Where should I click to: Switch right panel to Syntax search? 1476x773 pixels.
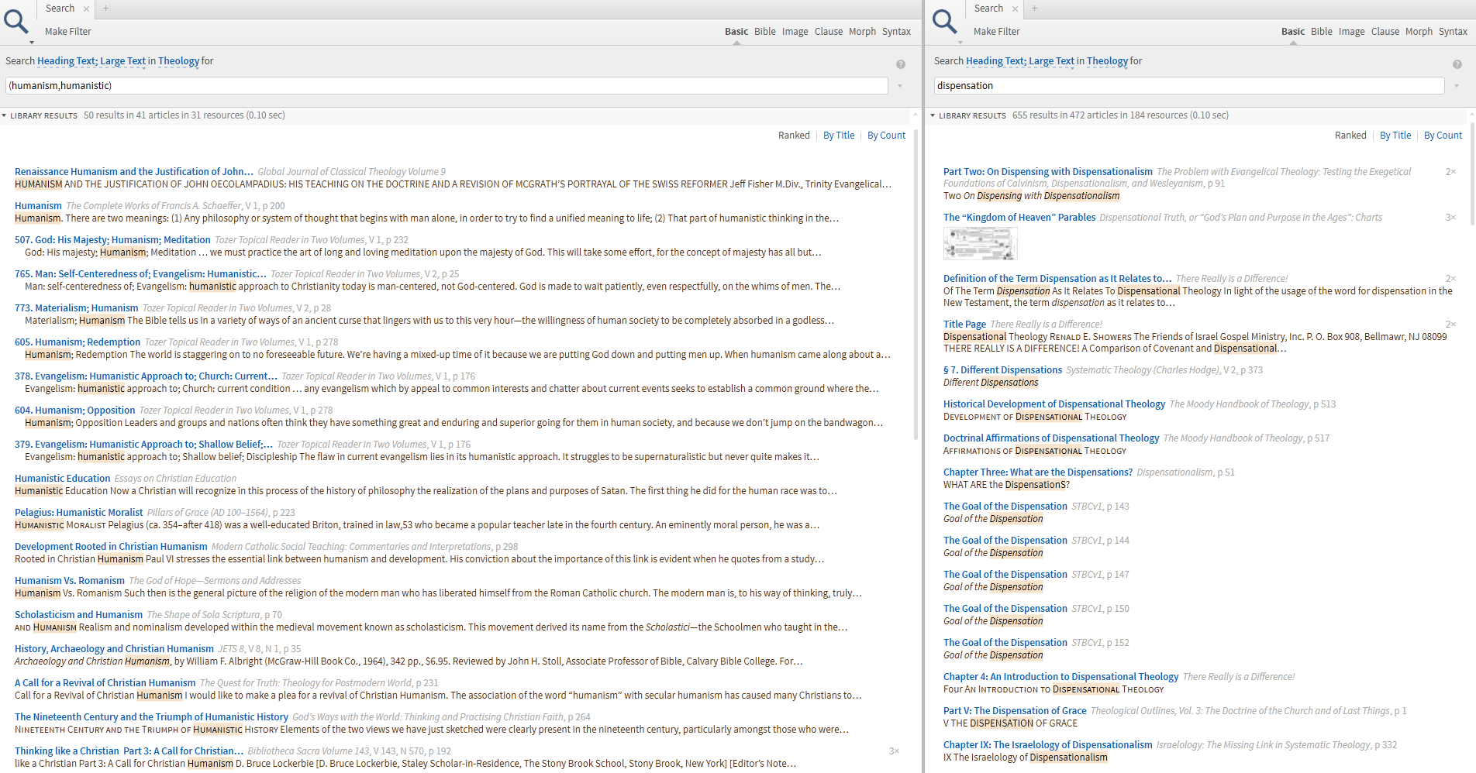(1453, 32)
